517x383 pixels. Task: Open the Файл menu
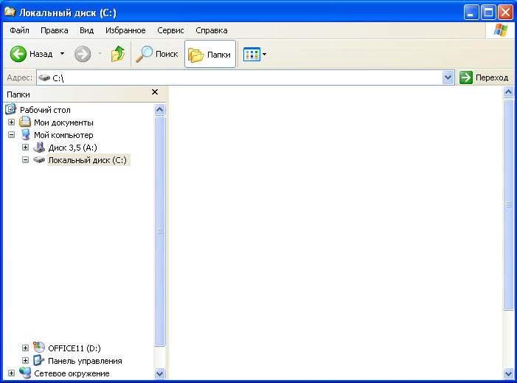19,30
